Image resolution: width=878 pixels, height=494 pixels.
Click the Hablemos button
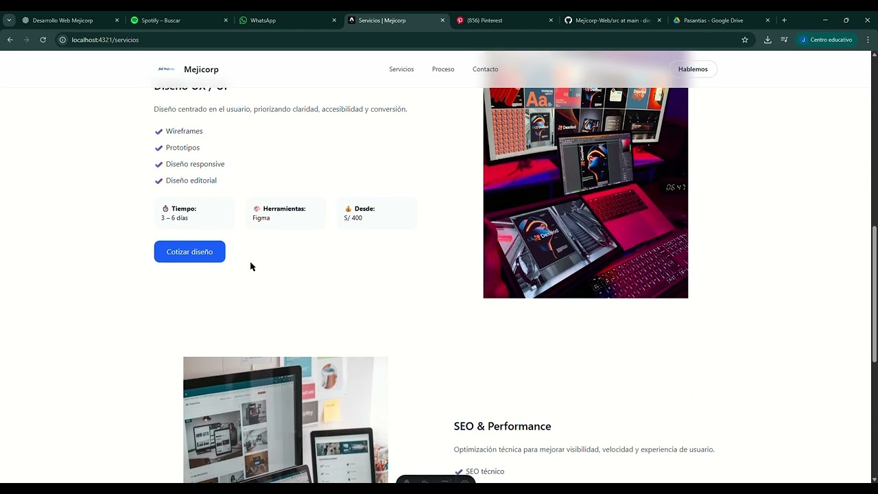[693, 69]
